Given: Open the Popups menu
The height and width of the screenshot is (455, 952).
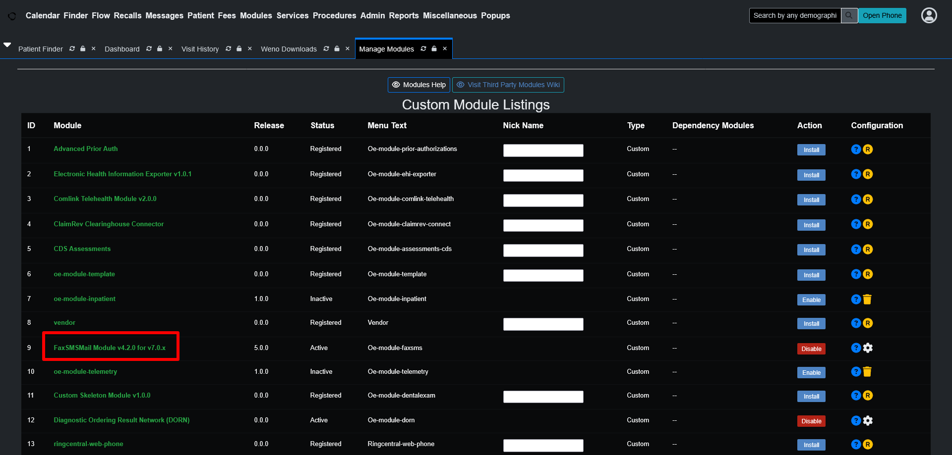Looking at the screenshot, I should pos(495,15).
